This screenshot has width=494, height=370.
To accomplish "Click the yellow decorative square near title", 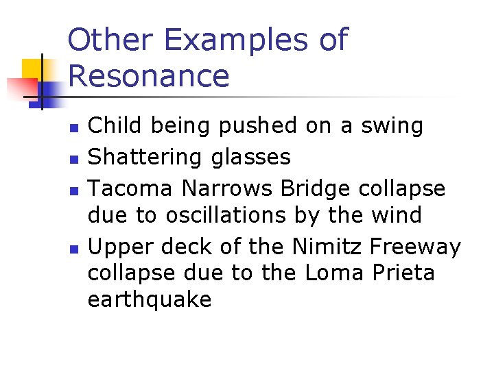I will pyautogui.click(x=32, y=69).
